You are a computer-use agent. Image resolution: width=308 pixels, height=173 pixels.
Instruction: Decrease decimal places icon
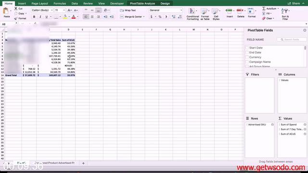pyautogui.click(x=180, y=17)
